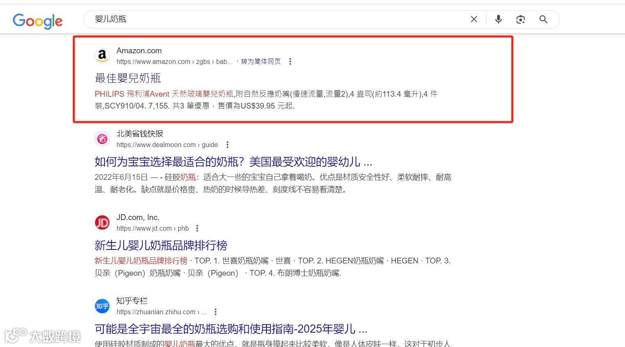Screen dimensions: 625x347
Task: Click the PHILIPS 飛利浦Avent snippet text
Action: click(164, 94)
